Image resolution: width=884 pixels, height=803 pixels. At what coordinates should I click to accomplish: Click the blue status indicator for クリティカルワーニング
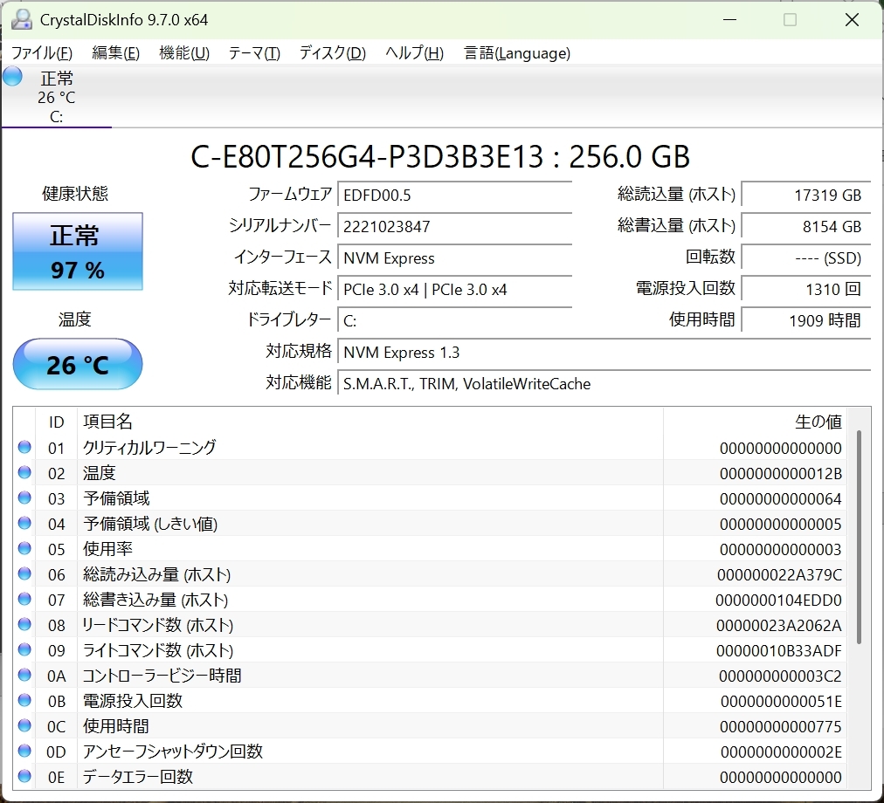[24, 447]
